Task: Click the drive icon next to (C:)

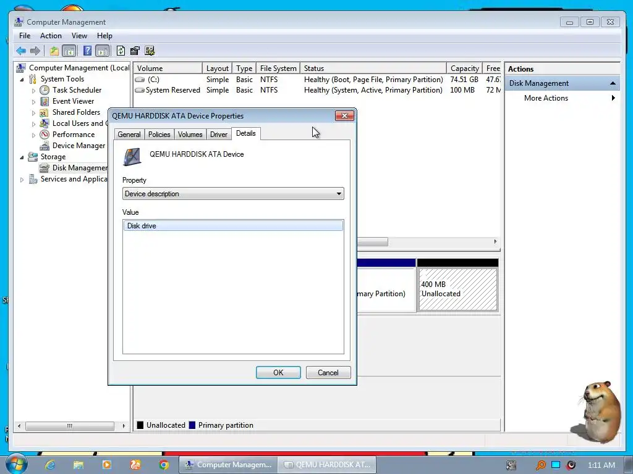Action: coord(140,80)
